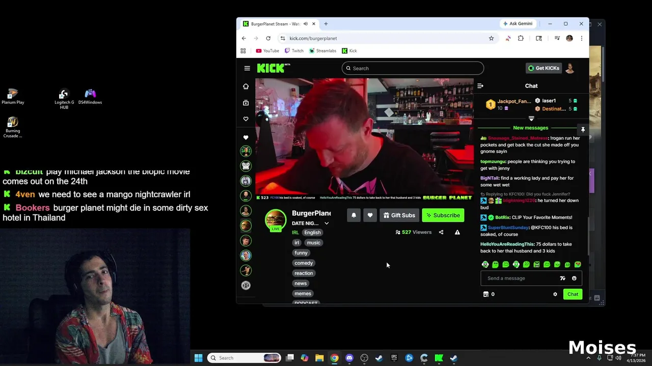Open DS4Windows desktop shortcut
This screenshot has height=366, width=652.
tap(90, 97)
